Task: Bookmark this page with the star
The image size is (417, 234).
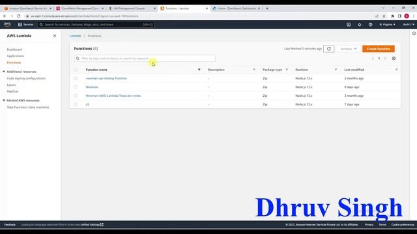Action: point(384,16)
